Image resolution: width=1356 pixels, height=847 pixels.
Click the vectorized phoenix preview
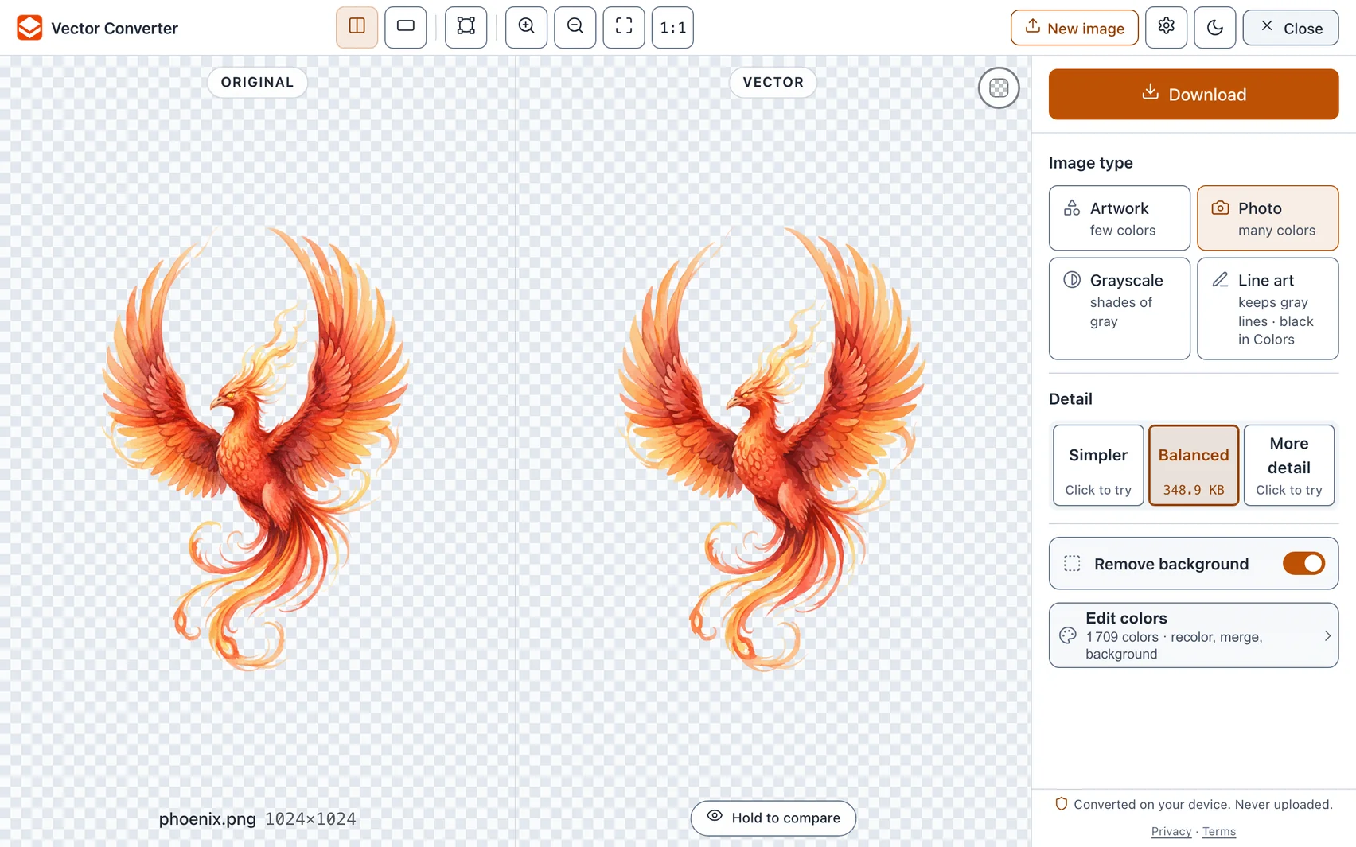[x=772, y=449]
